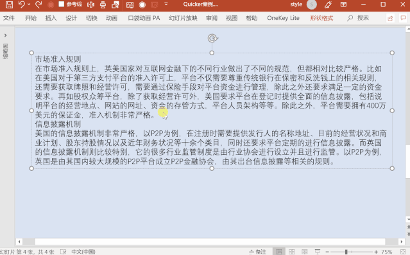This screenshot has width=410, height=255.
Task: Click the top-left resize handle of text box
Action: tap(31, 53)
